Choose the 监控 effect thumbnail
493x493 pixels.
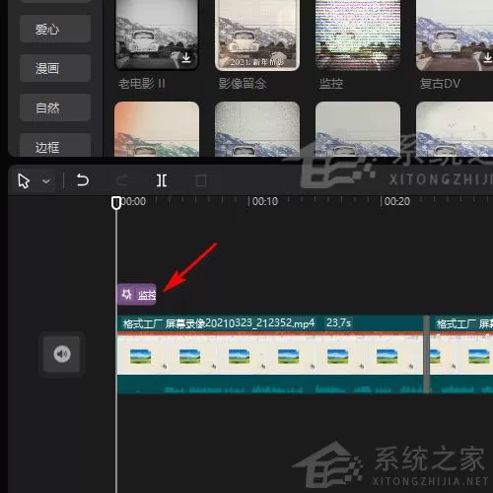(358, 35)
